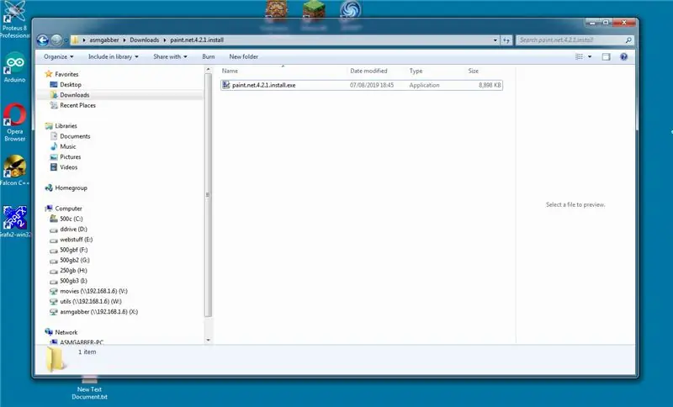This screenshot has width=673, height=407.
Task: Open the Organize menu
Action: click(58, 56)
